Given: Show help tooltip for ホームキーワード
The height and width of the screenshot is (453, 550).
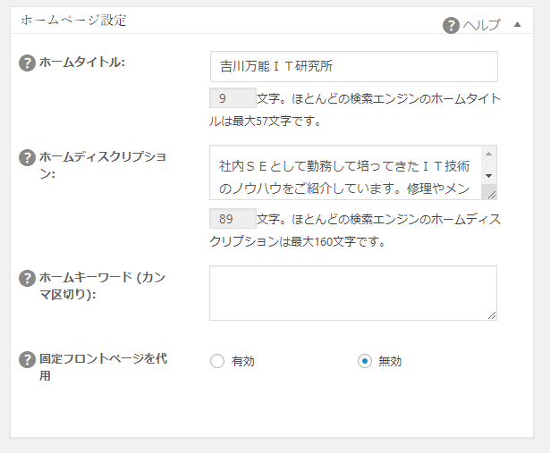Looking at the screenshot, I should tap(27, 278).
